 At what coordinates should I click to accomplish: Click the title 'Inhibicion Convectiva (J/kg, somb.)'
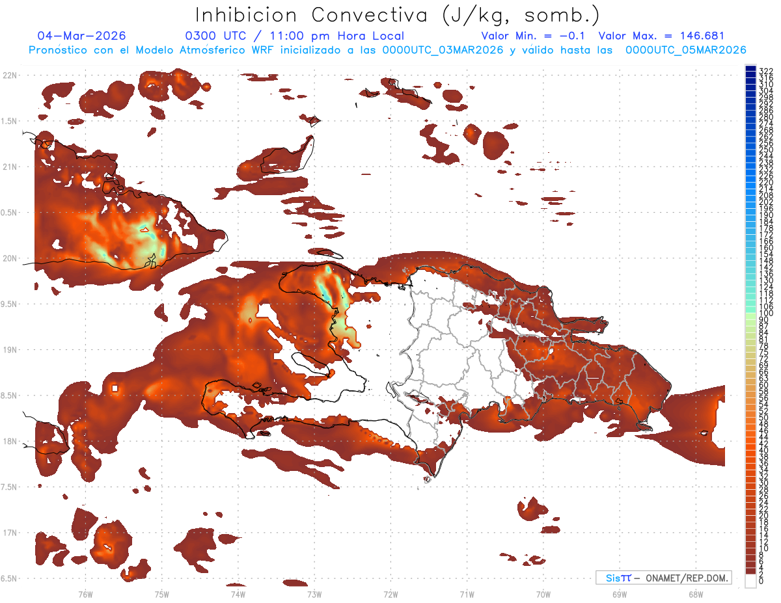click(x=398, y=15)
